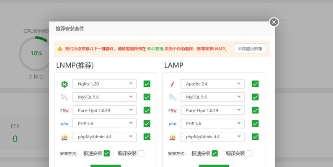This screenshot has width=333, height=167.
Task: Close the recommended install dialog
Action: point(274,22)
